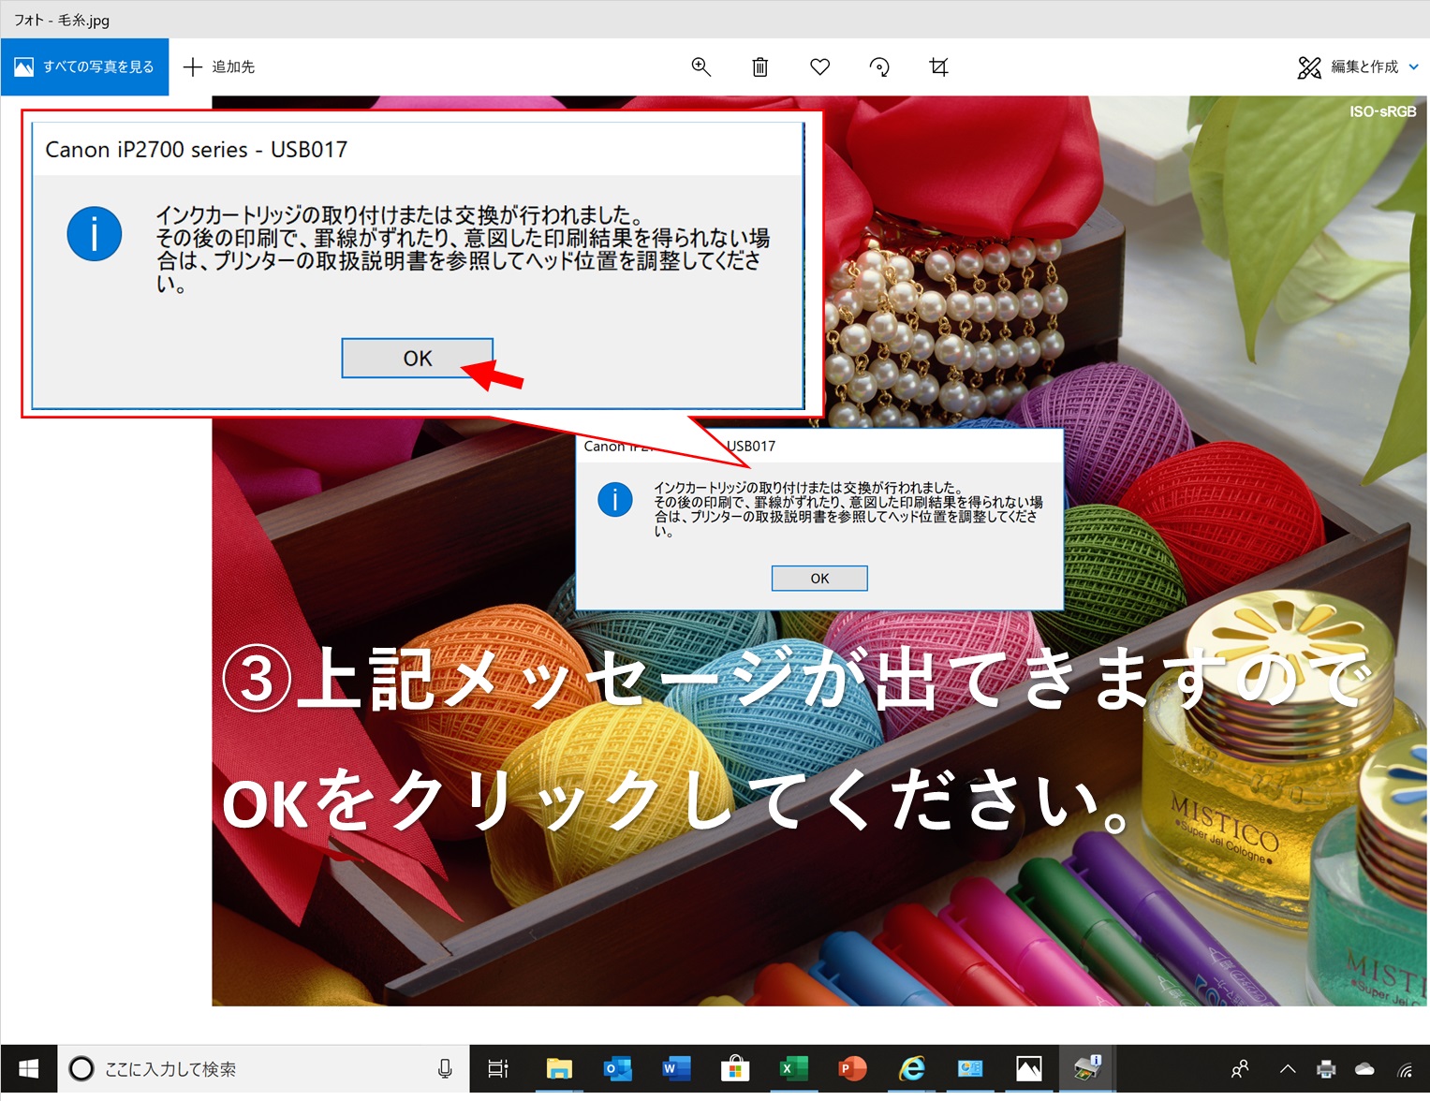This screenshot has height=1101, width=1430.
Task: Open the printer icon in the tray
Action: coord(1326,1069)
